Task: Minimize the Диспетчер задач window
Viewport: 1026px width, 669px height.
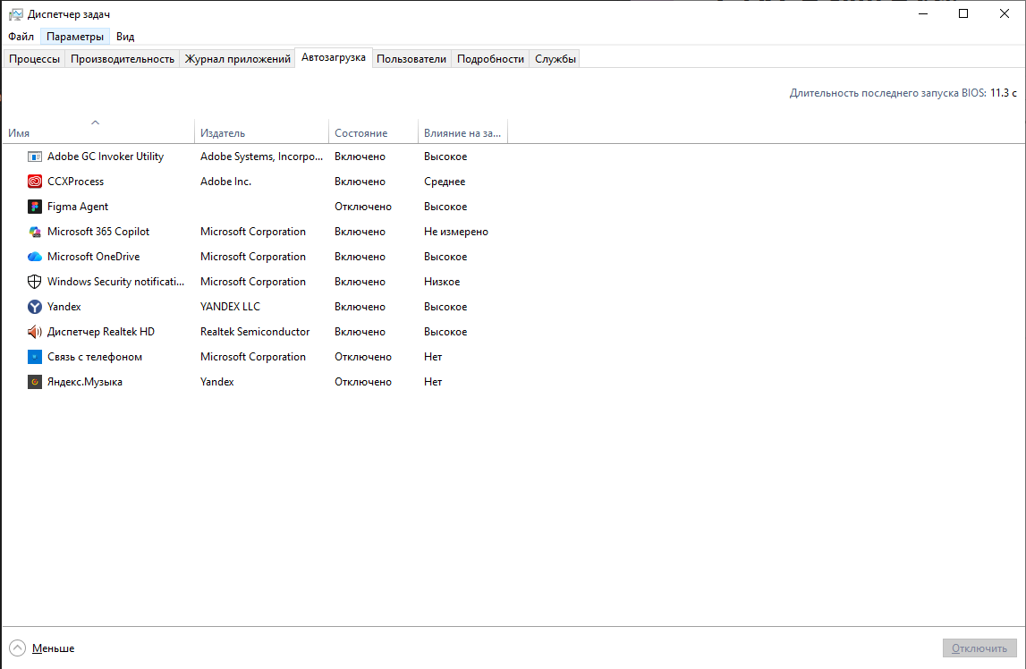Action: 923,13
